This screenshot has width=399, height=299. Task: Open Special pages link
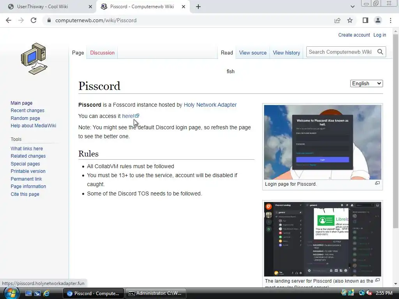coord(25,164)
